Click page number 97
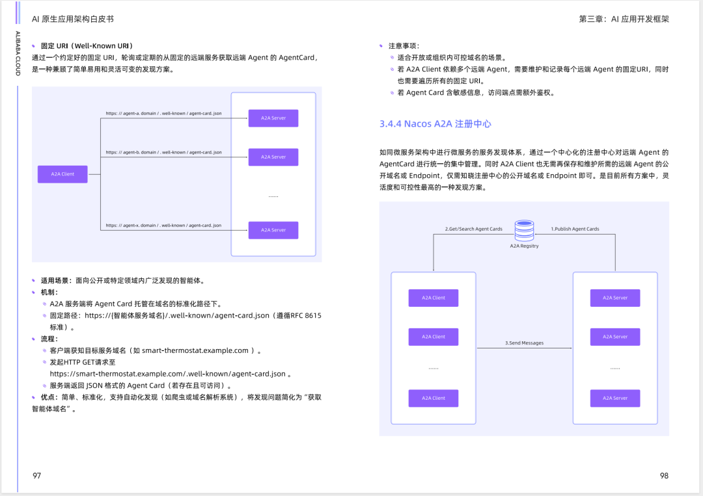This screenshot has height=496, width=703. 36,475
